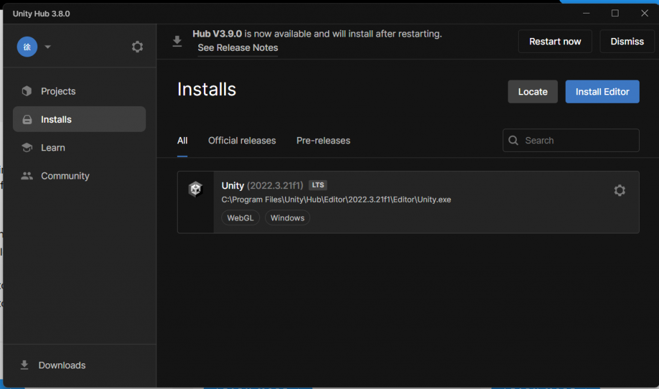Click the Community people icon
This screenshot has height=389, width=659.
click(x=27, y=176)
